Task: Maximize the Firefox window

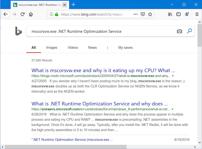Action: [184, 4]
